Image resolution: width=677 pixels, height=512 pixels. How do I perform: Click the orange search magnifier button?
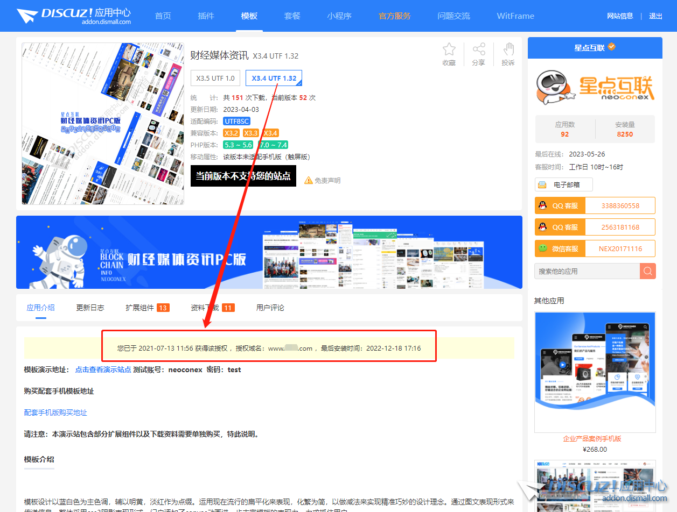coord(648,271)
